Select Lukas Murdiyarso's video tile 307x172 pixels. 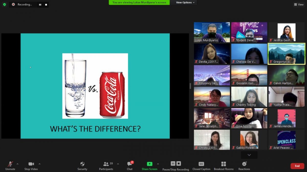coord(212,32)
